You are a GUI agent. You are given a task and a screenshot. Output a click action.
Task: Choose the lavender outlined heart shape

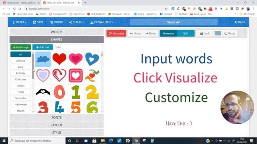click(x=43, y=76)
